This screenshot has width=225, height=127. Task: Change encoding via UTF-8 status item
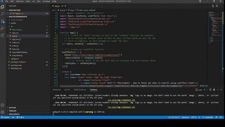click(194, 117)
